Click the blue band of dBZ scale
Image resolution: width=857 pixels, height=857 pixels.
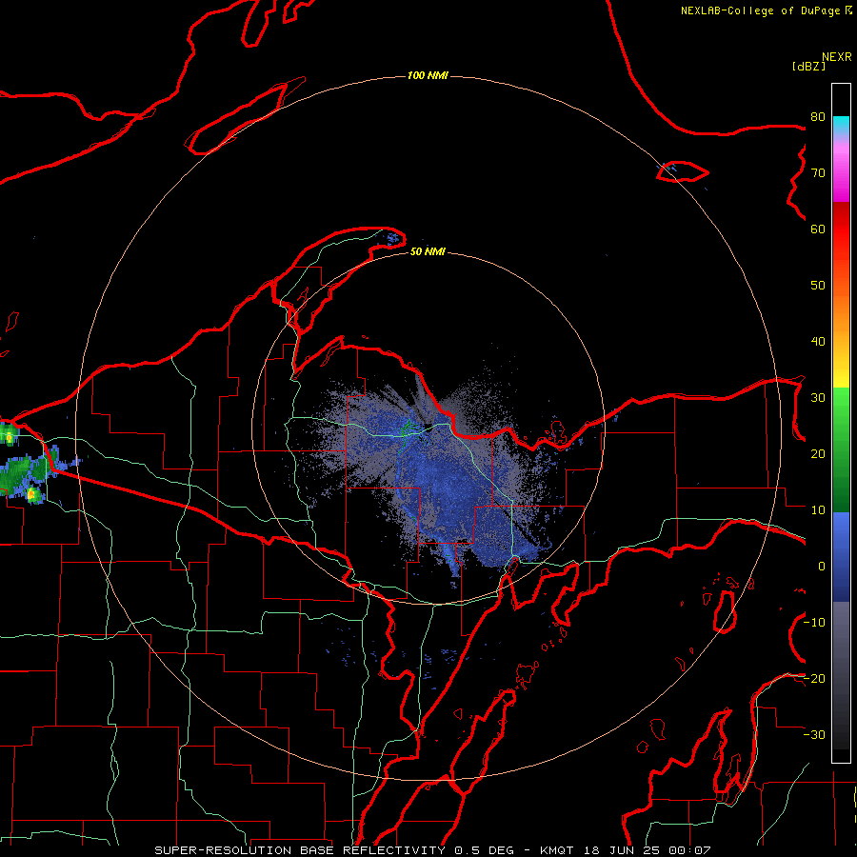click(x=841, y=556)
